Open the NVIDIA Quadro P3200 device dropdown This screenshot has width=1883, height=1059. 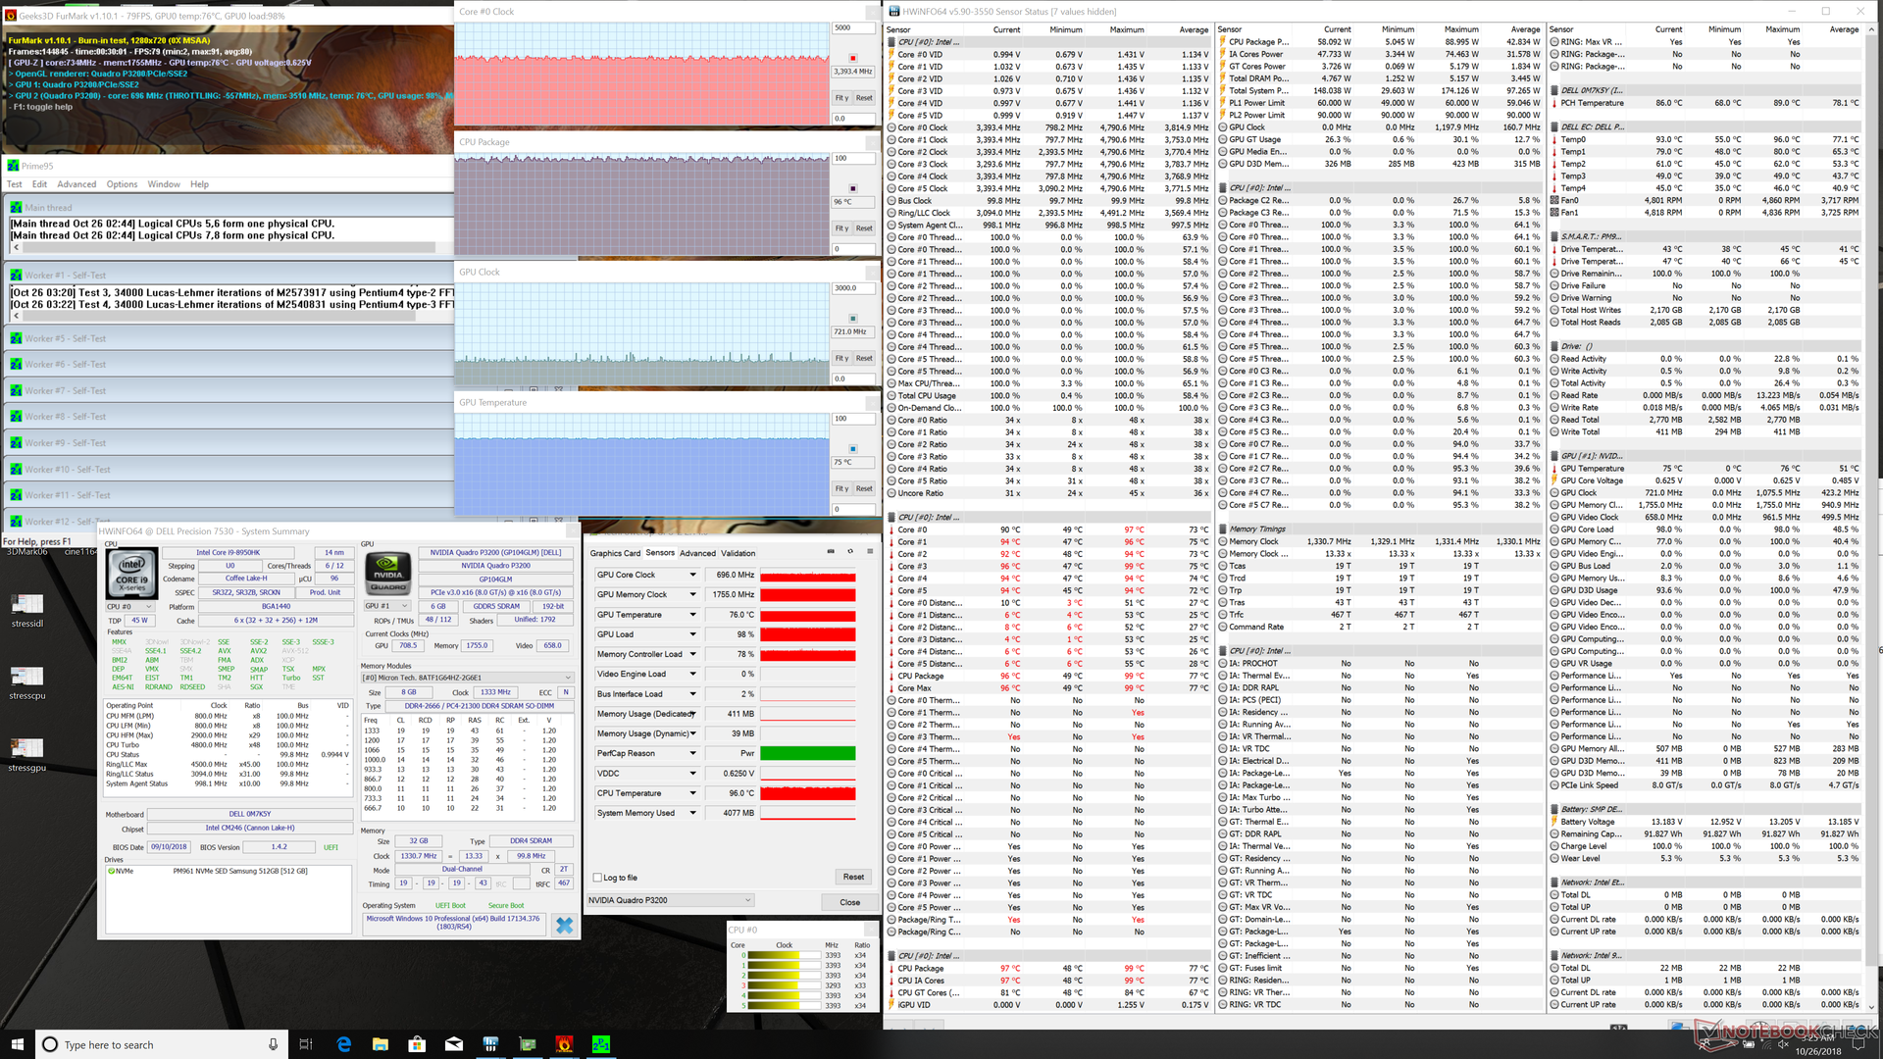pos(671,900)
